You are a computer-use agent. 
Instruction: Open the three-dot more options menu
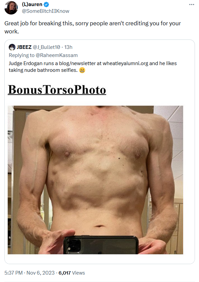(192, 4)
